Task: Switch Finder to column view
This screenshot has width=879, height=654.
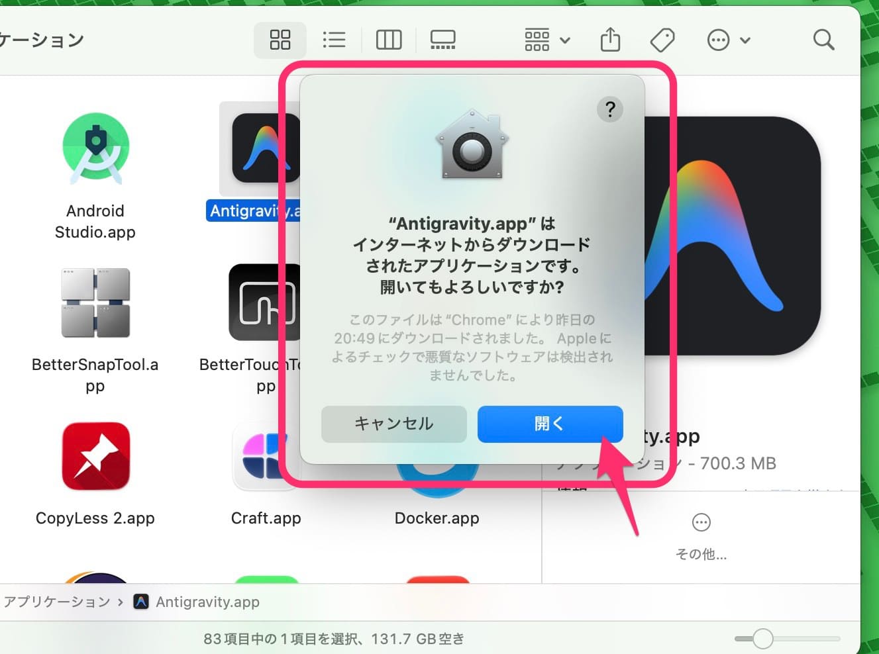Action: click(x=389, y=39)
